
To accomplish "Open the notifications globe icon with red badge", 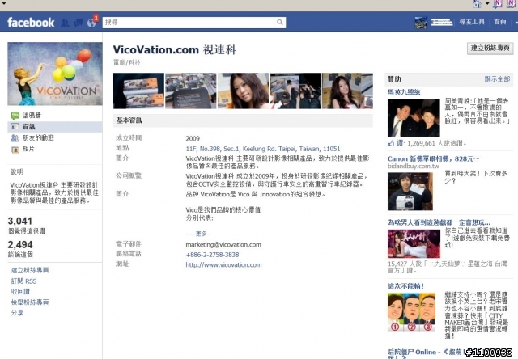I will click(91, 23).
